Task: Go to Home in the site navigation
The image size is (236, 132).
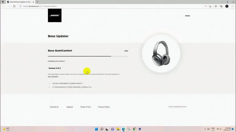Action: (187, 16)
